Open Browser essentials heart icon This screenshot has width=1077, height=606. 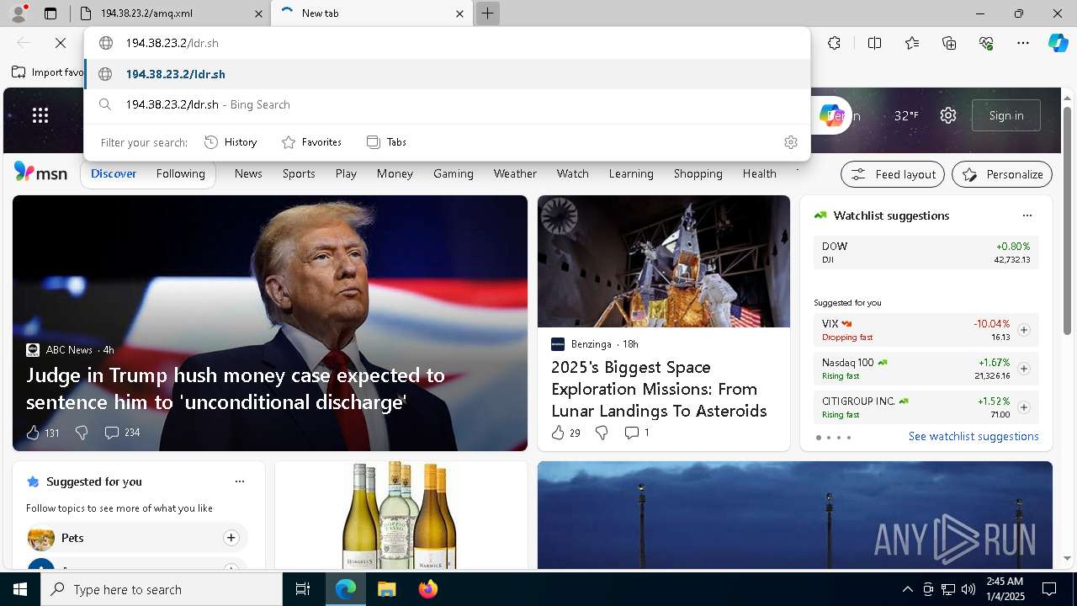tap(986, 43)
